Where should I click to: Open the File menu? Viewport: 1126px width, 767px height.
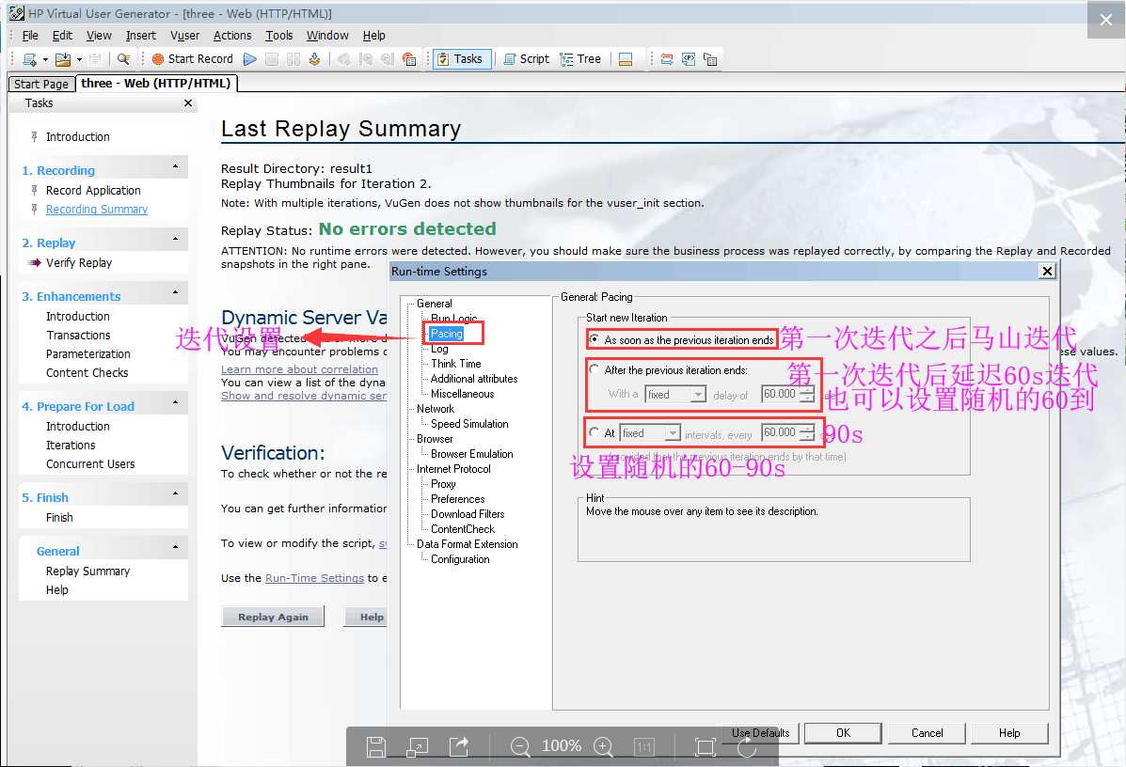click(x=30, y=35)
